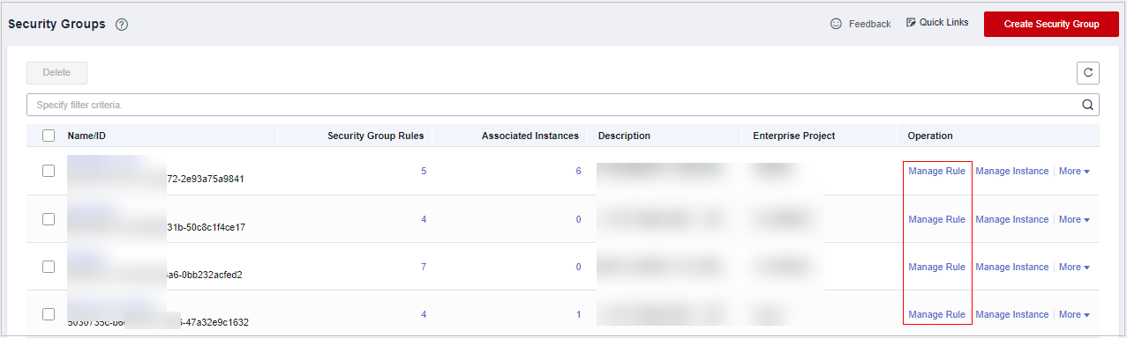Select the checkbox for row ending 31b-50c8c1f4ce17
The image size is (1127, 338).
49,219
